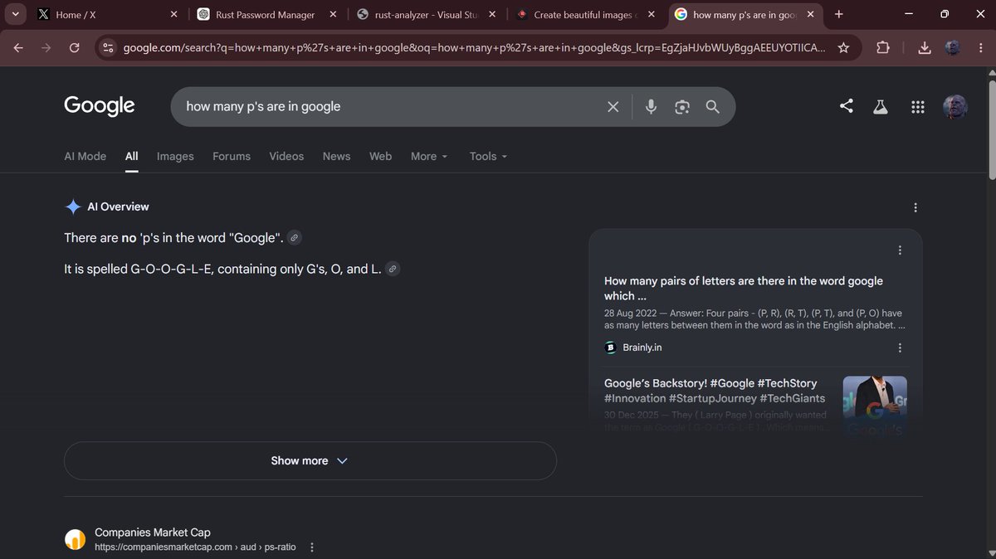Open source link after "Google" sentence
This screenshot has height=559, width=996.
point(294,238)
